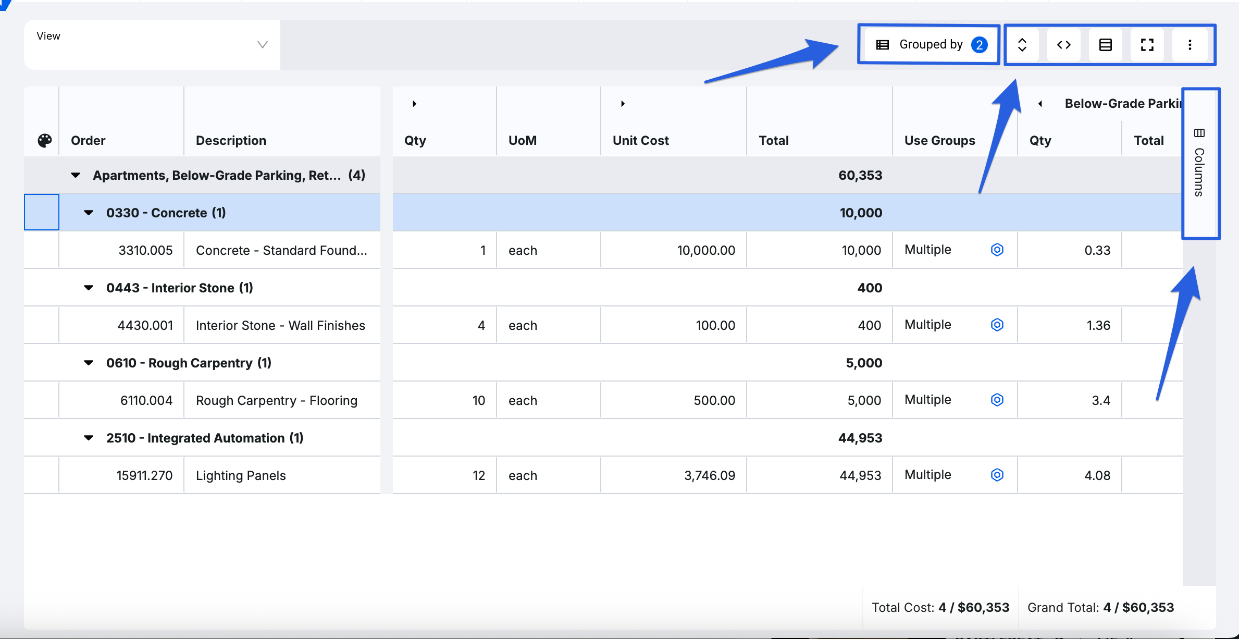This screenshot has width=1239, height=639.
Task: Expand columns using arrow above Qty header
Action: pos(414,104)
